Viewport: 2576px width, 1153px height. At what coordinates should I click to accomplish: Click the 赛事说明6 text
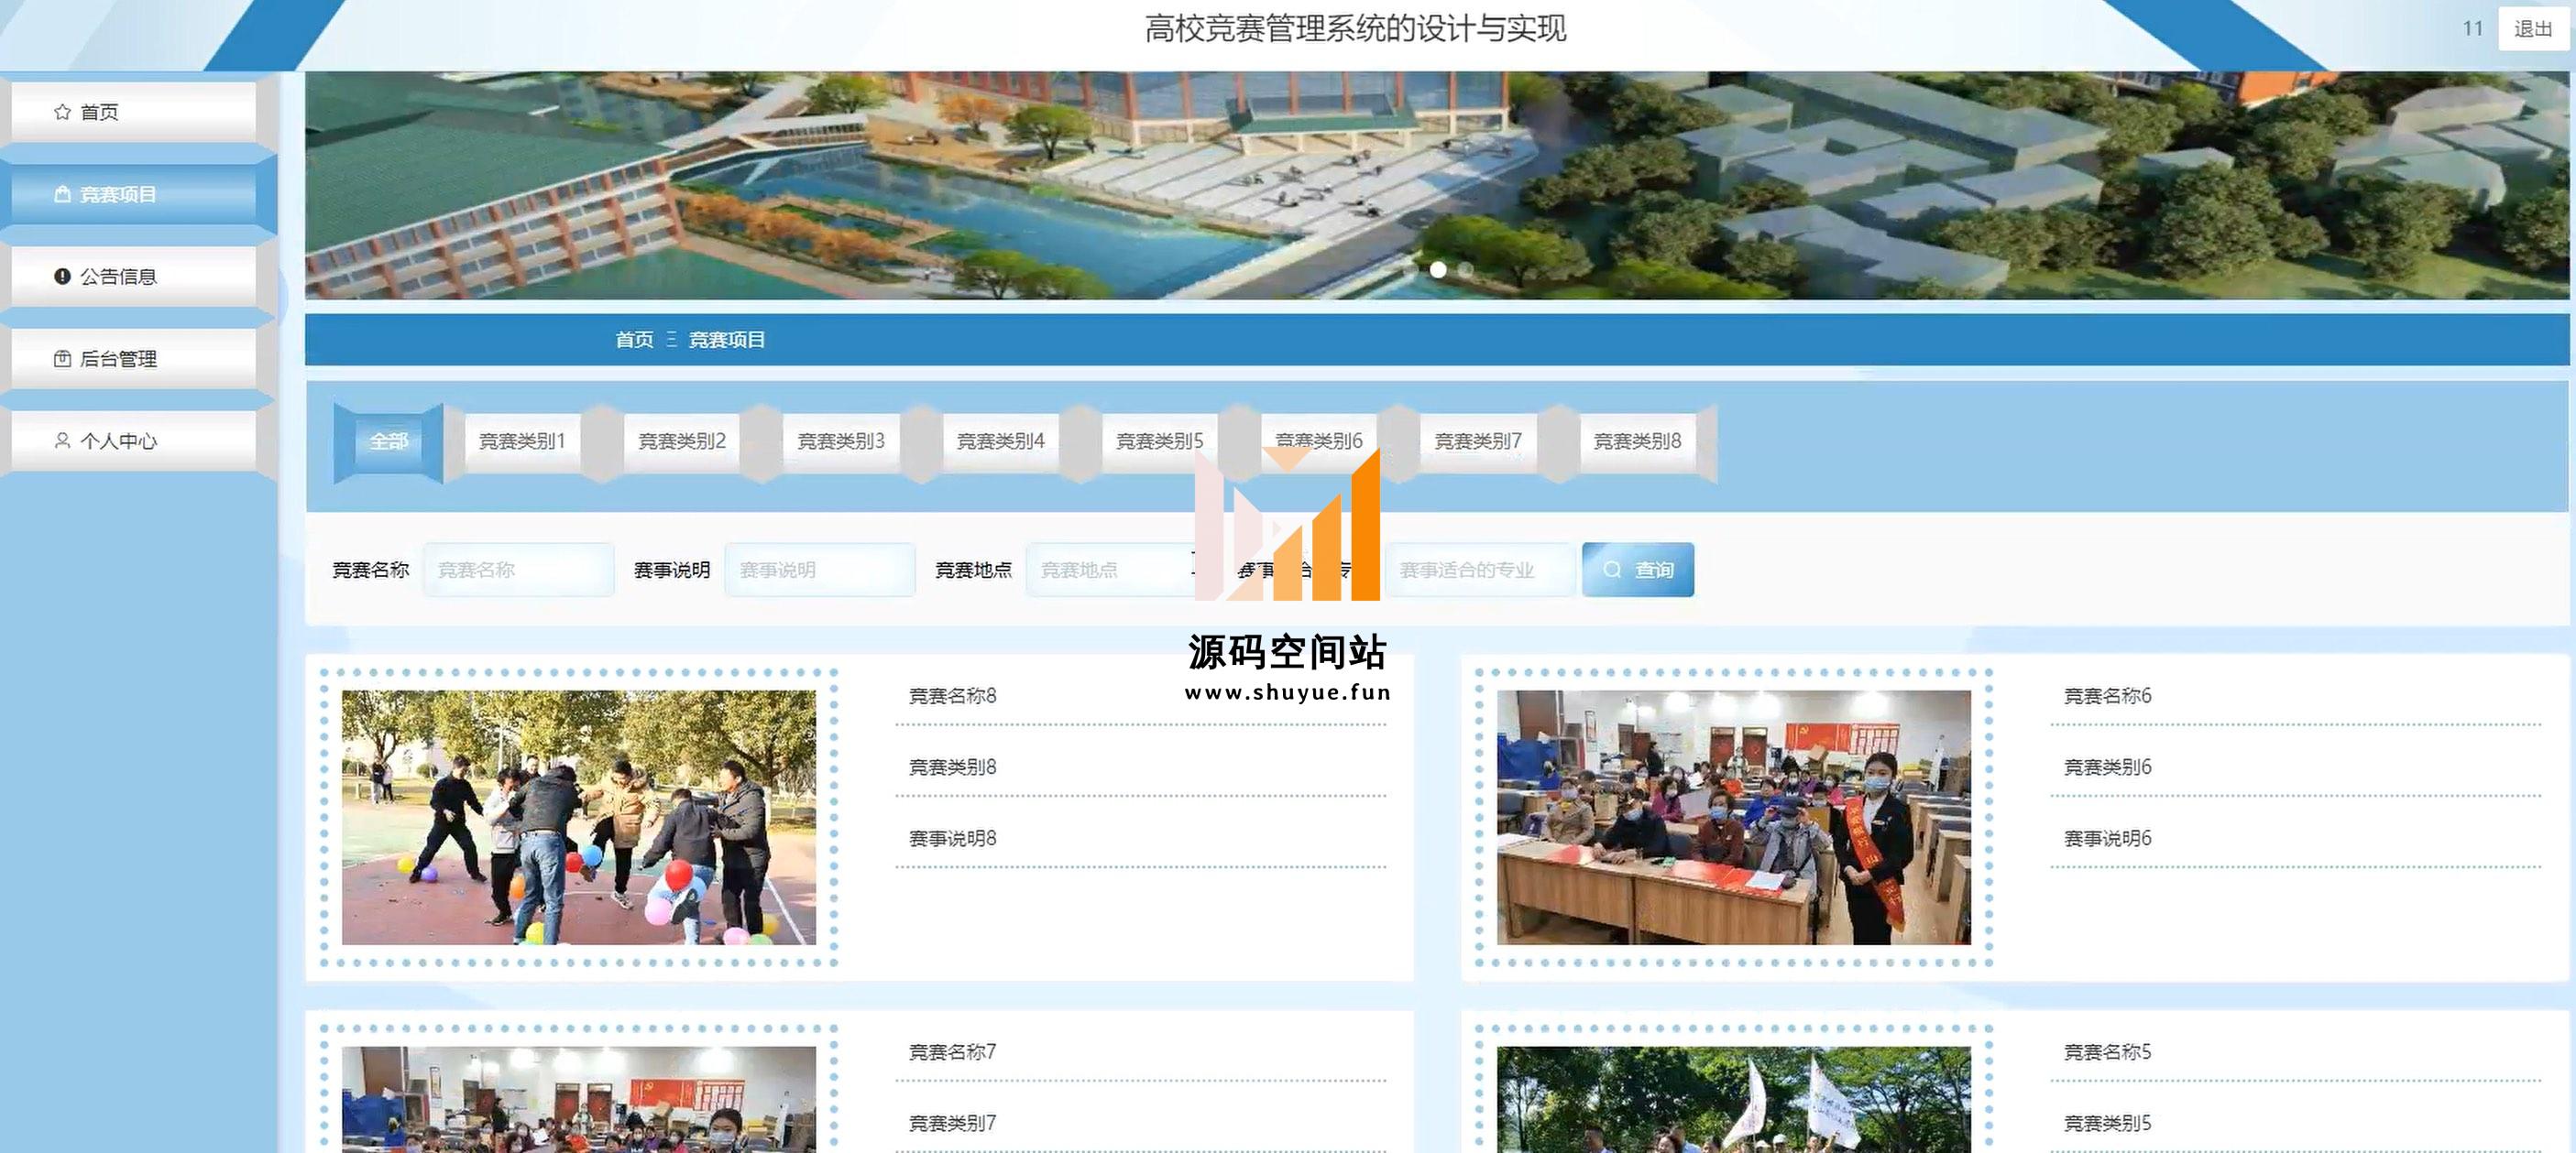pos(2108,839)
